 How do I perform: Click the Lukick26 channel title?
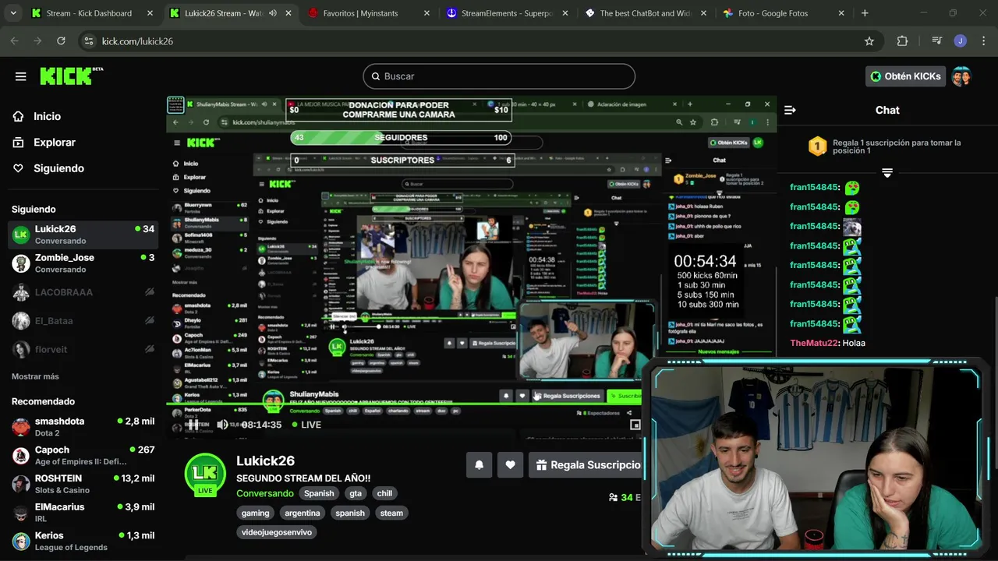coord(265,460)
